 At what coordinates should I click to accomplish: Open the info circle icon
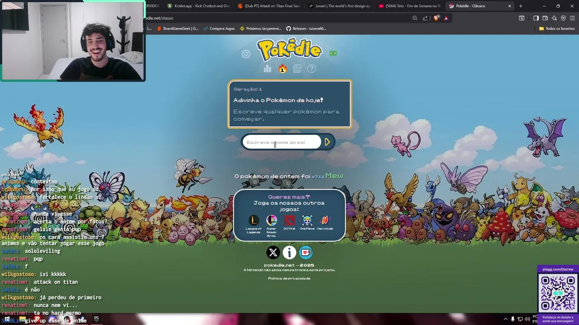(289, 252)
